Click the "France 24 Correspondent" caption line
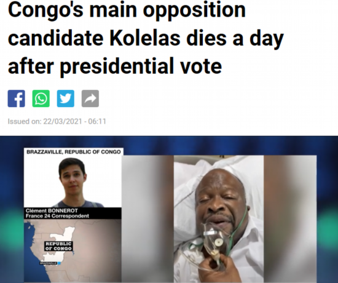This screenshot has height=283, width=338. 57,216
